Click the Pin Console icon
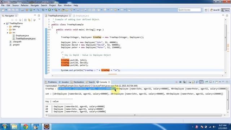Screen dimensions: 231x130 coord(206,82)
